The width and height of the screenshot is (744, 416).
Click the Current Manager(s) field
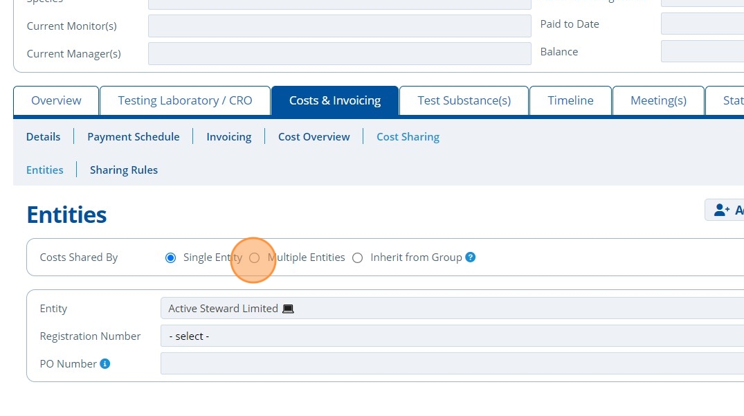coord(339,53)
